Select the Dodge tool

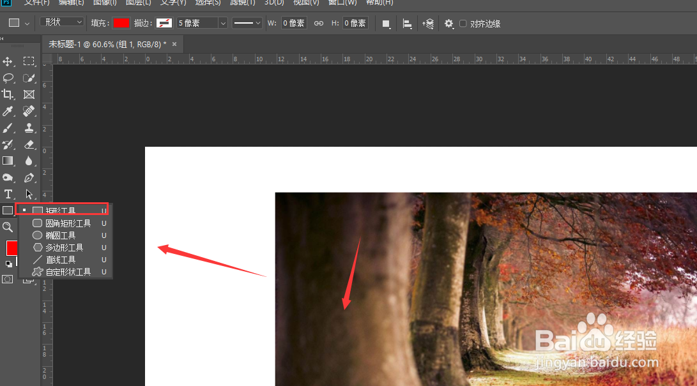pyautogui.click(x=8, y=177)
